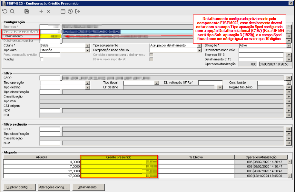
Task: Open lookup arrows for Filtro Classificação
Action: coord(289,96)
